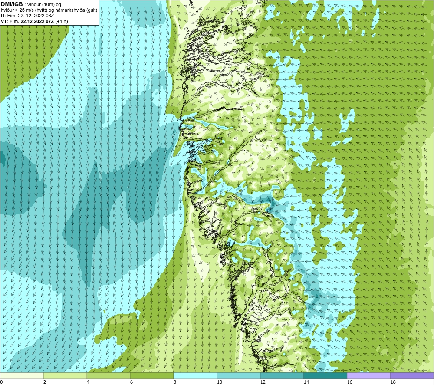Click the scale label '0'
434x385 pixels.
pyautogui.click(x=1, y=382)
